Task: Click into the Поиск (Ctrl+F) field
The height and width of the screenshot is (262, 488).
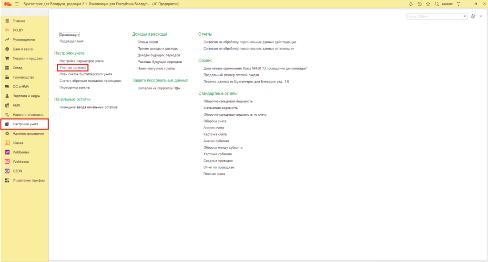Action: pos(434,16)
